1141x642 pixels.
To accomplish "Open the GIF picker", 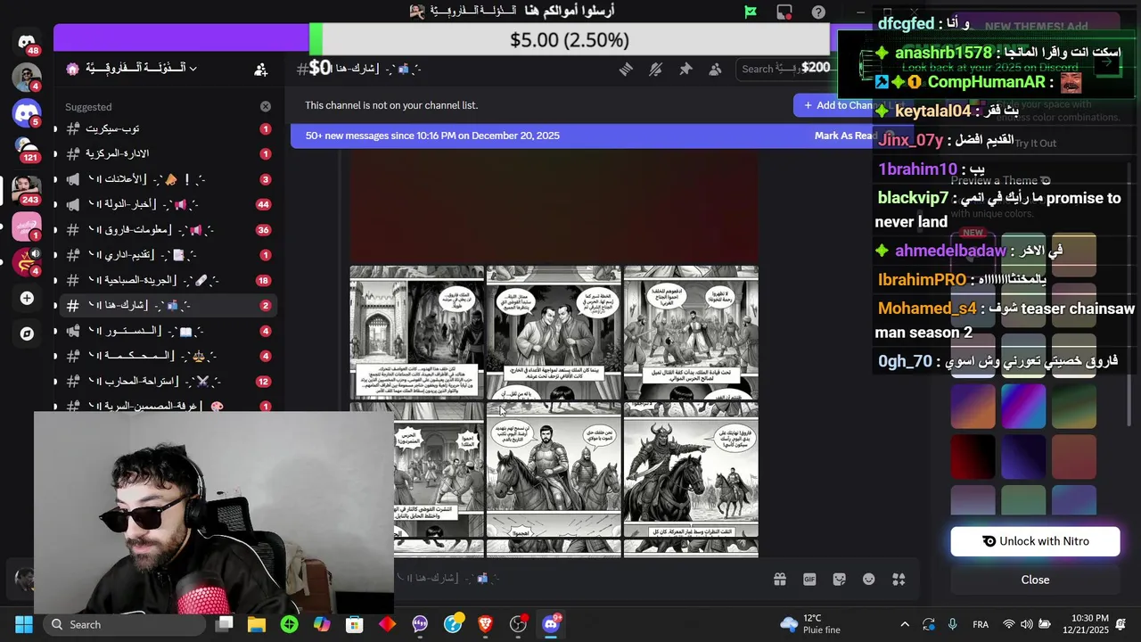I will pos(809,579).
